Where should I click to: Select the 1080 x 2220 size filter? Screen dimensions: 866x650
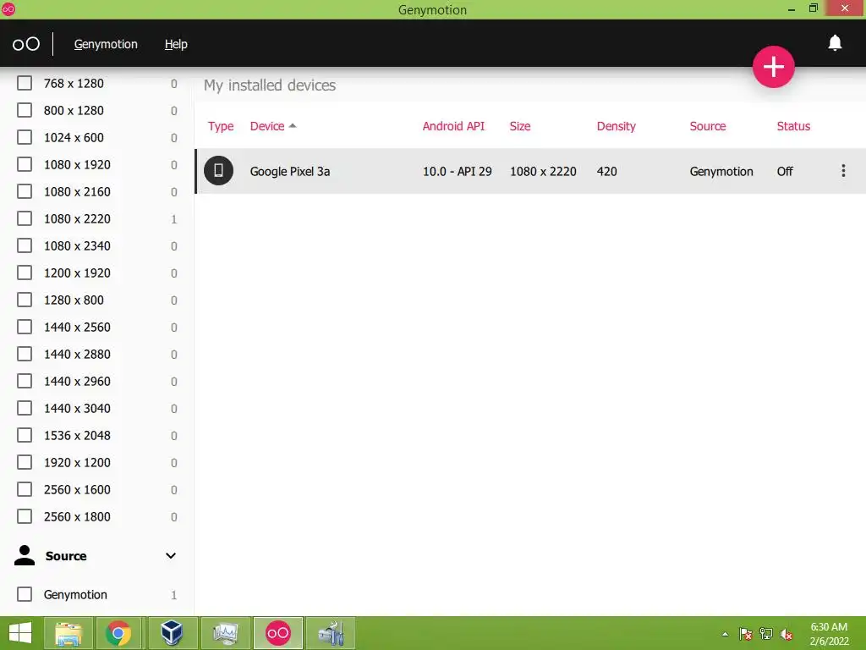25,219
